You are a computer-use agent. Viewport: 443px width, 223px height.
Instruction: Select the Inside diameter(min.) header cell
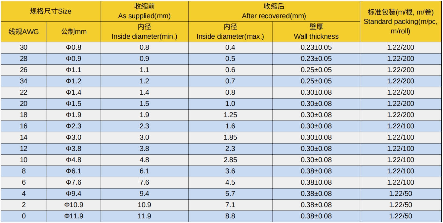coord(144,32)
